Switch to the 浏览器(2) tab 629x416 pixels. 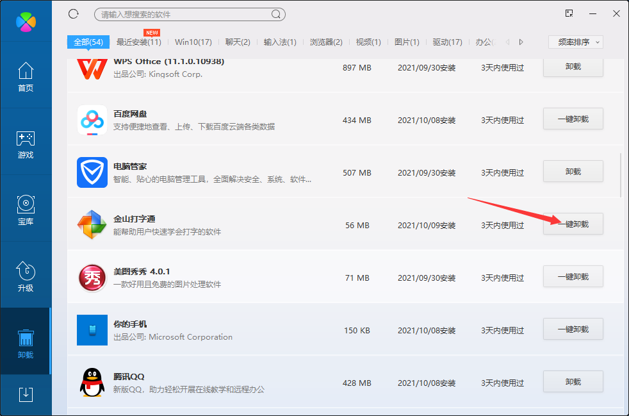[326, 42]
